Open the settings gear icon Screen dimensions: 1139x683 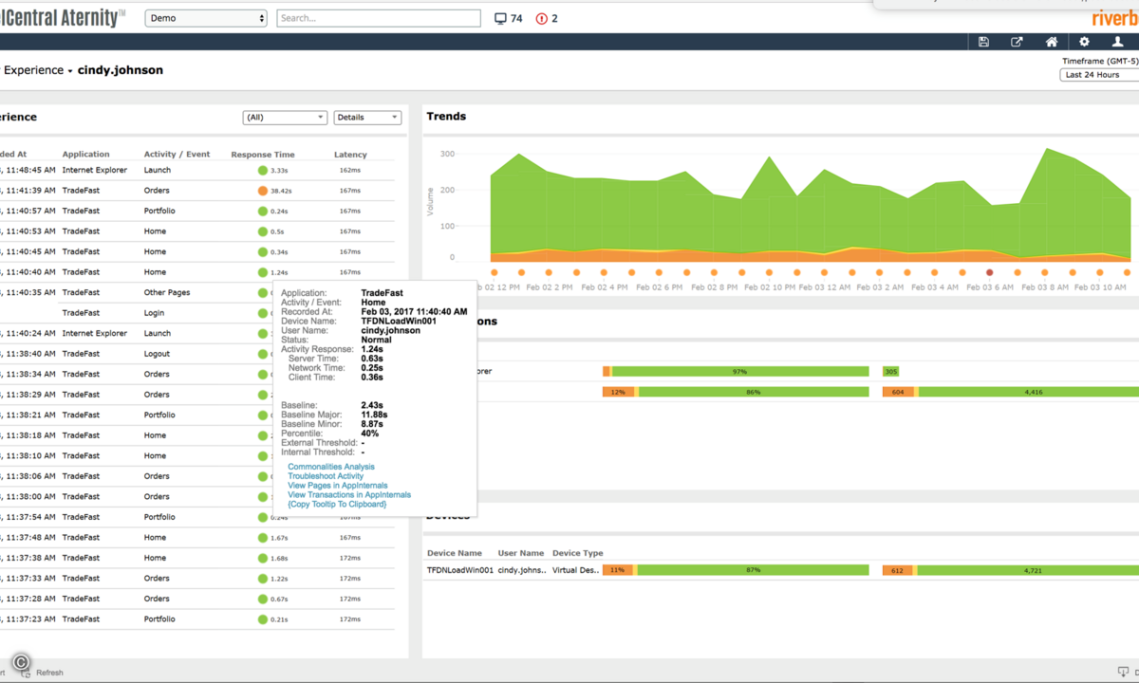pos(1084,42)
